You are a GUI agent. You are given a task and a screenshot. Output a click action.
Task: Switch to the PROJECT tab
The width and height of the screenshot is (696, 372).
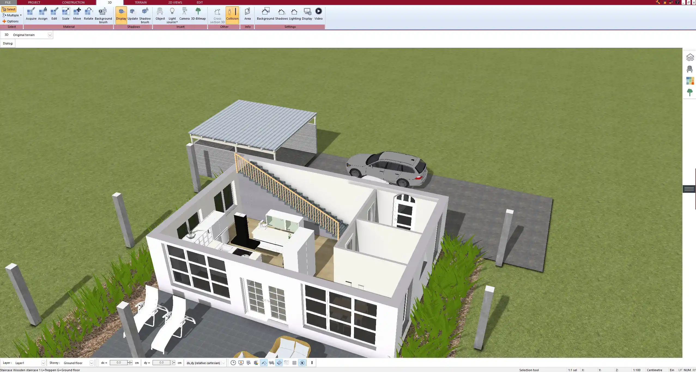(x=34, y=2)
